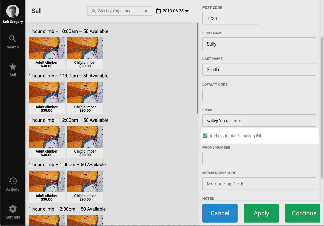The image size is (324, 226).
Task: Click the Membership Code field
Action: (259, 184)
